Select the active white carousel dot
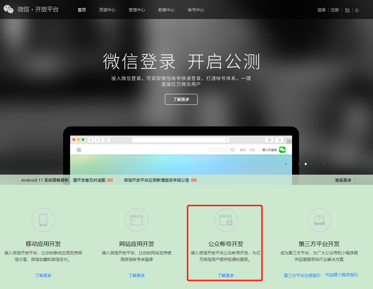The width and height of the screenshot is (373, 289). coord(306,164)
